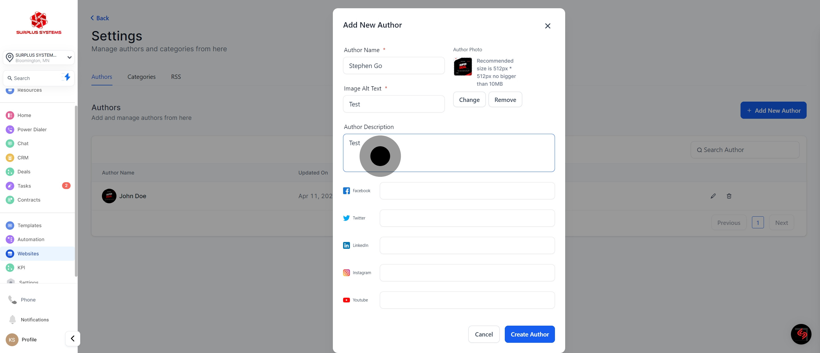Go back using the Back chevron link
The height and width of the screenshot is (353, 820).
100,18
